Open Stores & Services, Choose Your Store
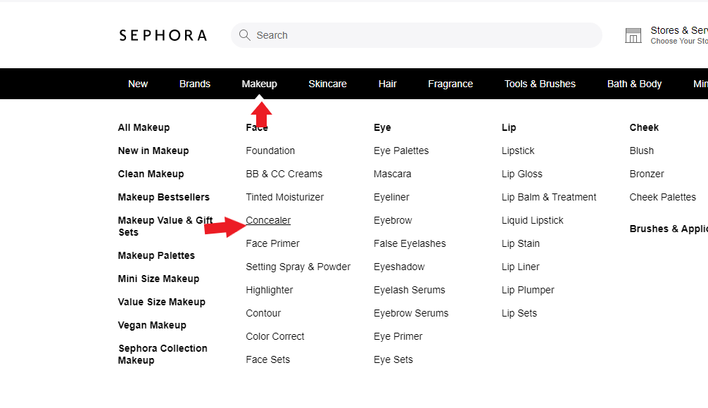The height and width of the screenshot is (408, 708). (x=679, y=35)
